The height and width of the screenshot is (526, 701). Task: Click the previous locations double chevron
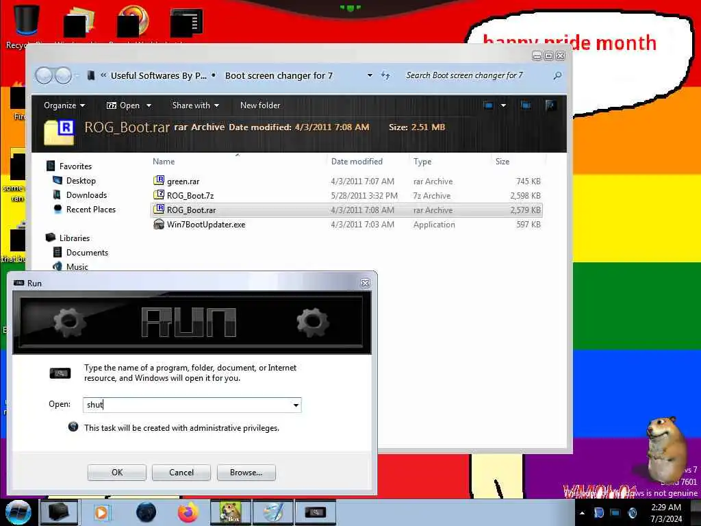pos(103,75)
